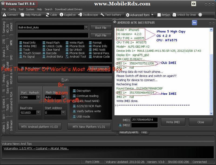Take screenshot with PrtScn button
The width and height of the screenshot is (216, 165).
tap(164, 15)
